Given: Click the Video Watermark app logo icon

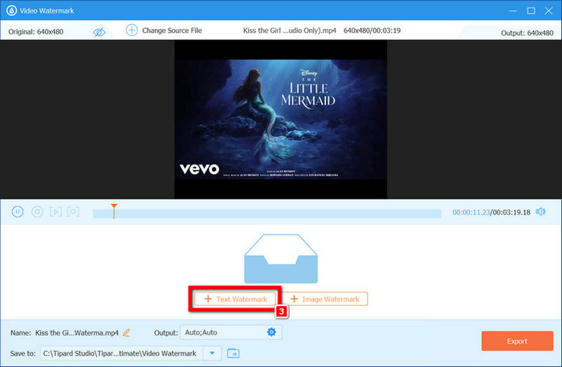Looking at the screenshot, I should [11, 10].
